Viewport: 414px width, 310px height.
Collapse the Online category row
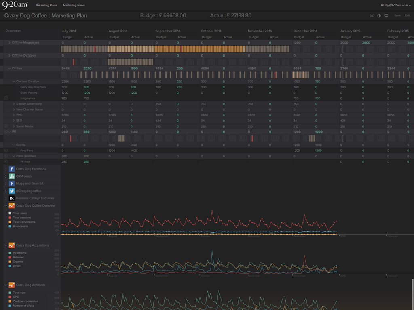click(9, 69)
